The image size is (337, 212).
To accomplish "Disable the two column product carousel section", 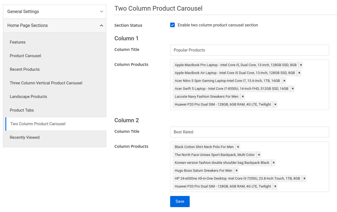I will (172, 25).
